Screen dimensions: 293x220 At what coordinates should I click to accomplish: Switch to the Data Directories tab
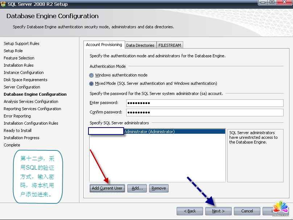140,45
